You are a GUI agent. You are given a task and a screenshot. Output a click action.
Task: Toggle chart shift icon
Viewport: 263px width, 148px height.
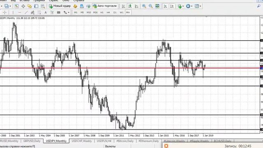[172, 6]
